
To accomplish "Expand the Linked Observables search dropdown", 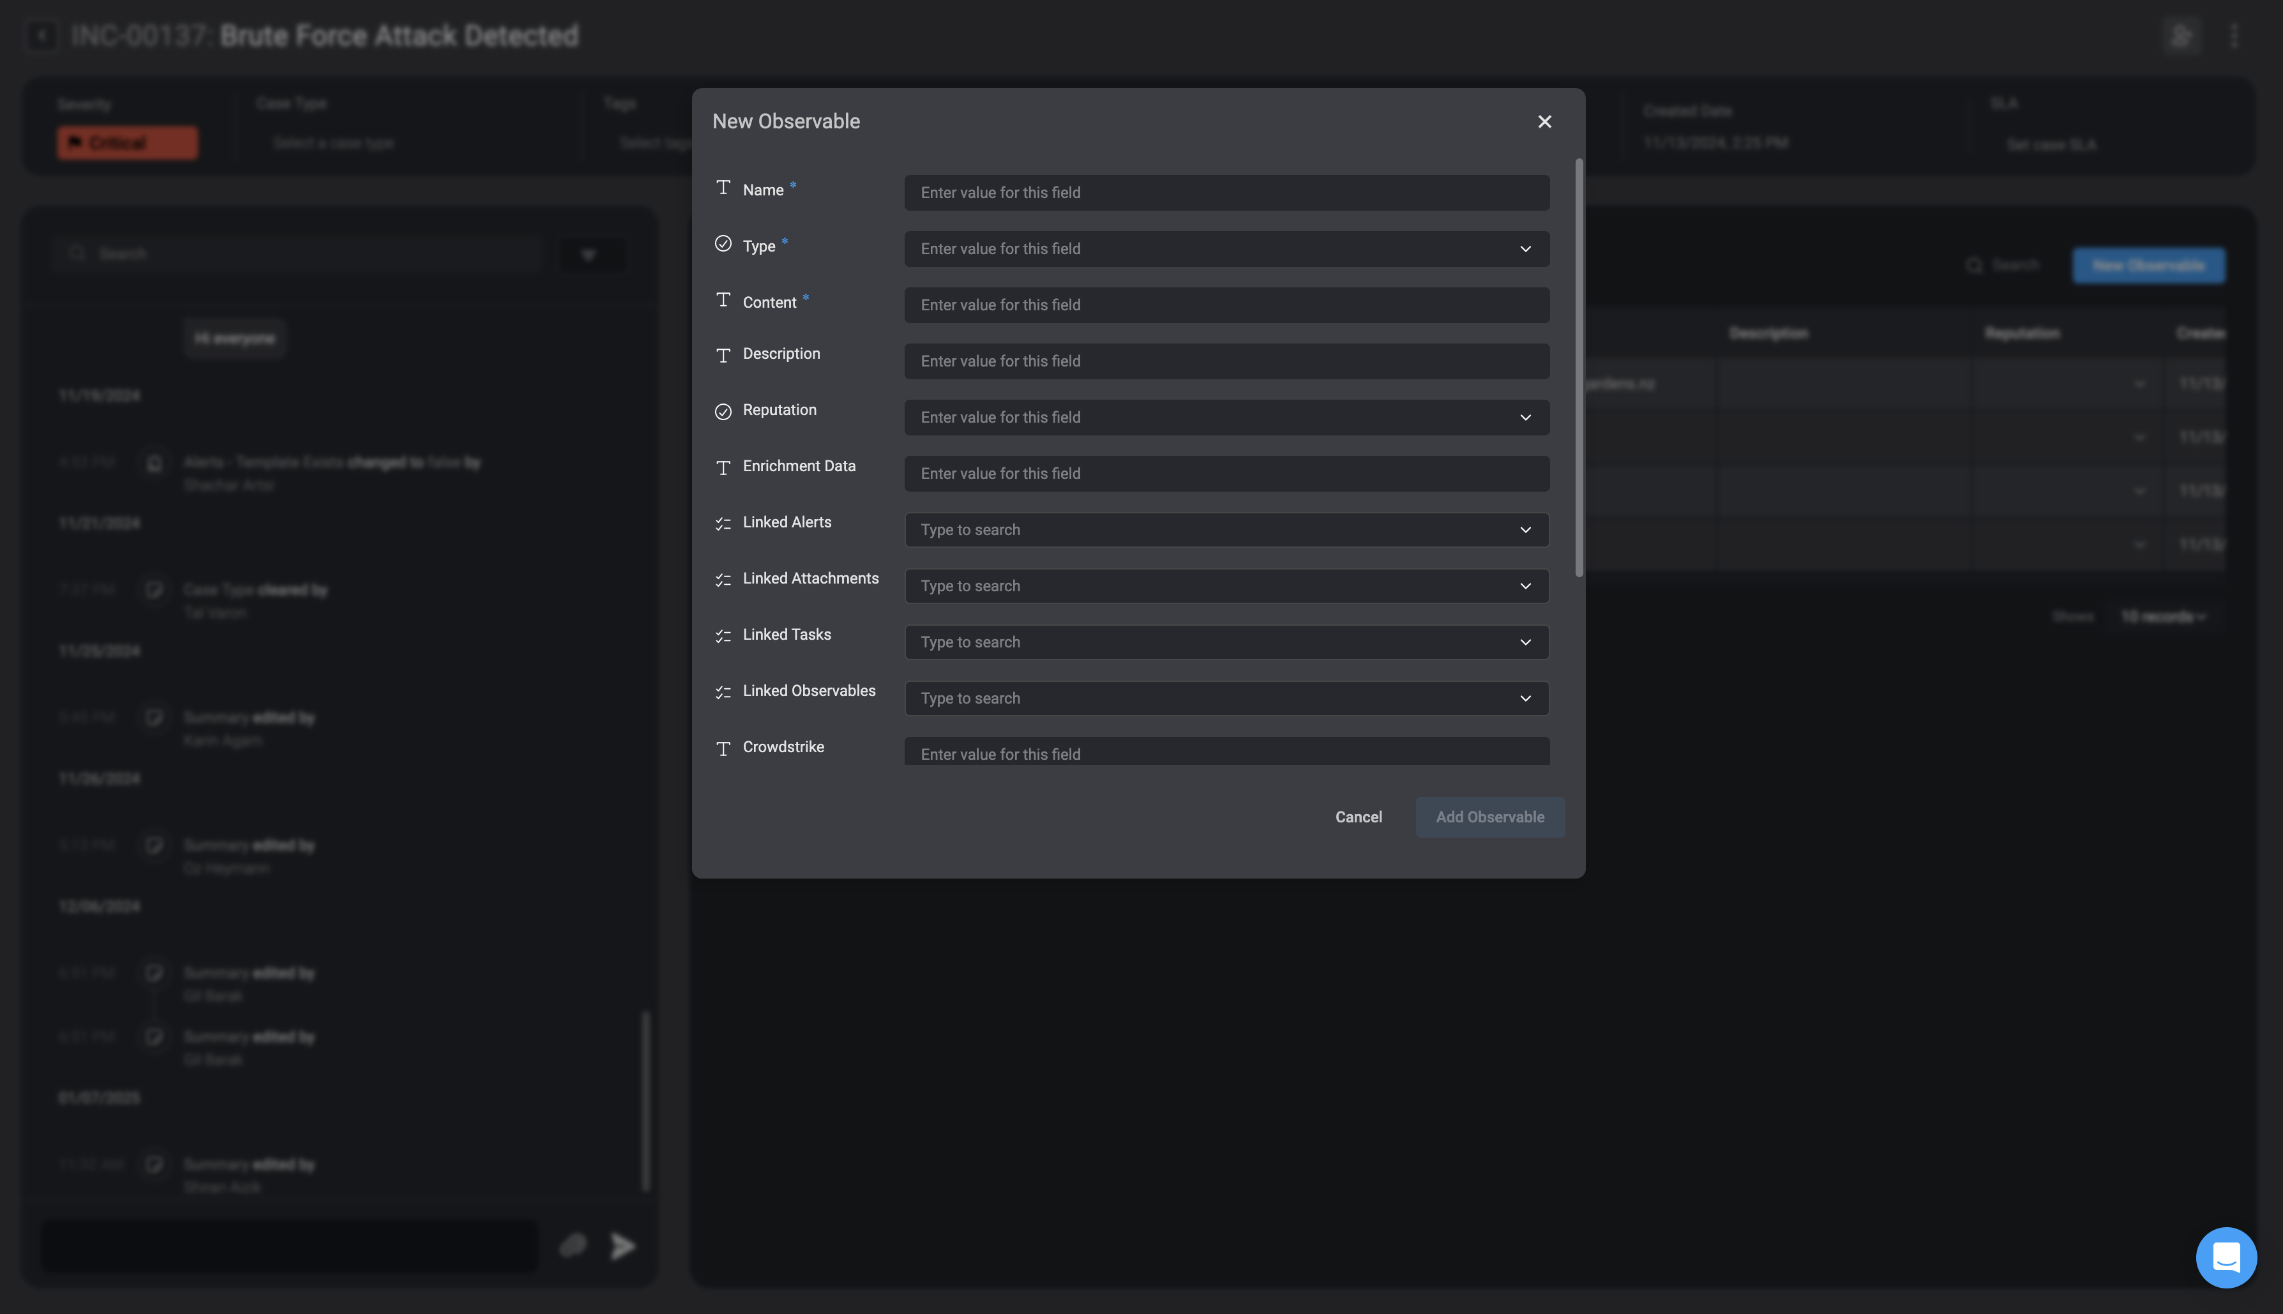I will click(x=1226, y=699).
